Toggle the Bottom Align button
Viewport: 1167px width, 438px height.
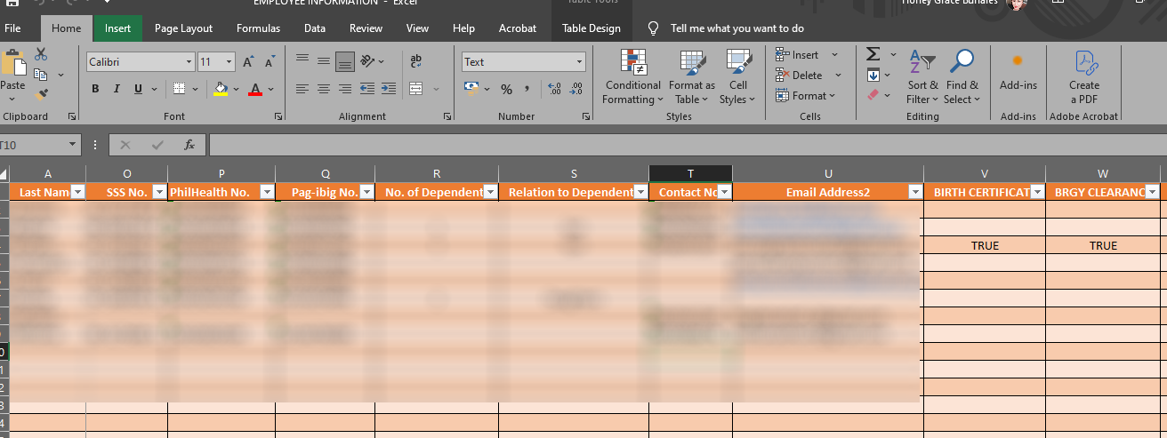coord(345,61)
